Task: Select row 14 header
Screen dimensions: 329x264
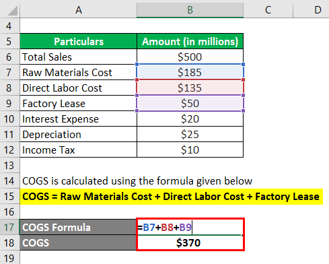Action: point(9,181)
